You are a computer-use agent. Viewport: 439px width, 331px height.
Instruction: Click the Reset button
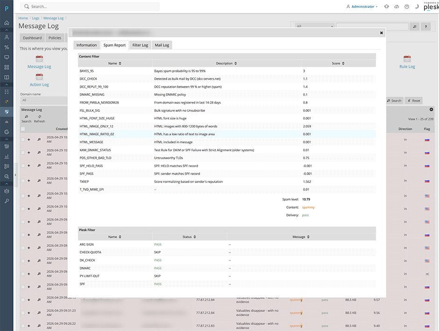pyautogui.click(x=414, y=100)
